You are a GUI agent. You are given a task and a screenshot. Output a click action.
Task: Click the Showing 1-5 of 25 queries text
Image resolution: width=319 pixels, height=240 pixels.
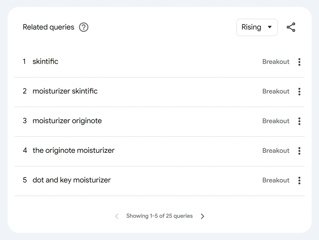tap(159, 216)
